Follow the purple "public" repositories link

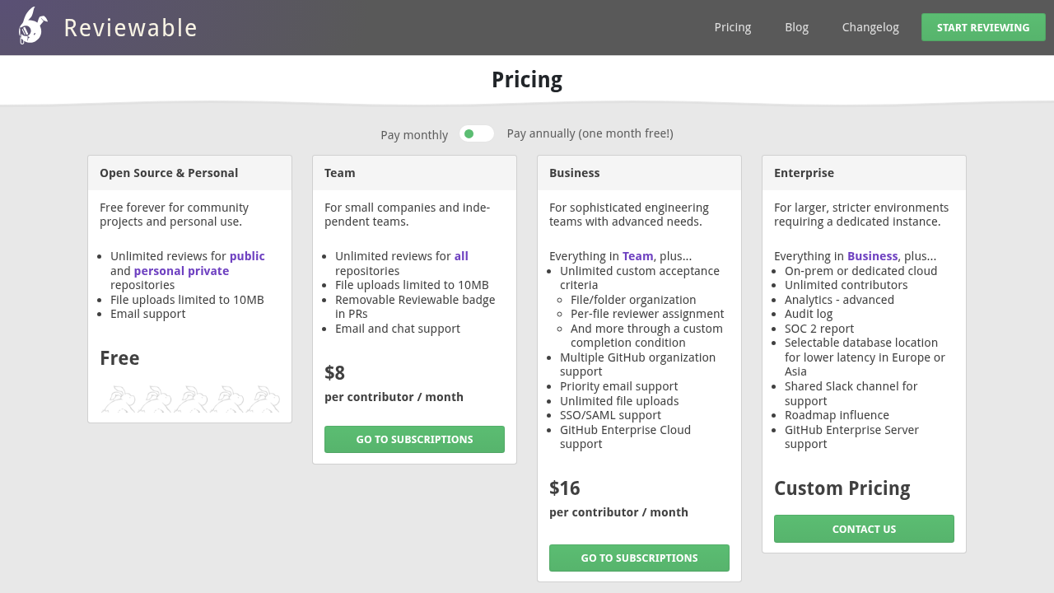coord(247,256)
